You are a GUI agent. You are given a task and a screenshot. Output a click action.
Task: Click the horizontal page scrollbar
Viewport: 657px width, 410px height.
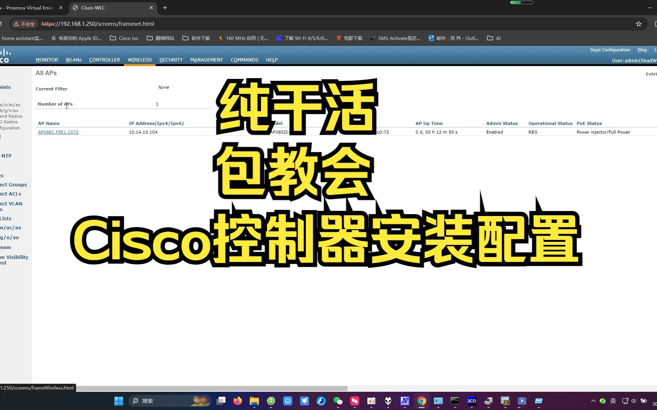click(x=212, y=388)
